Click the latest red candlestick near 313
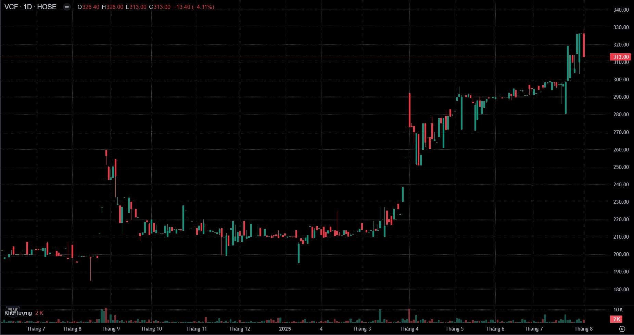This screenshot has height=335, width=634. [x=584, y=45]
